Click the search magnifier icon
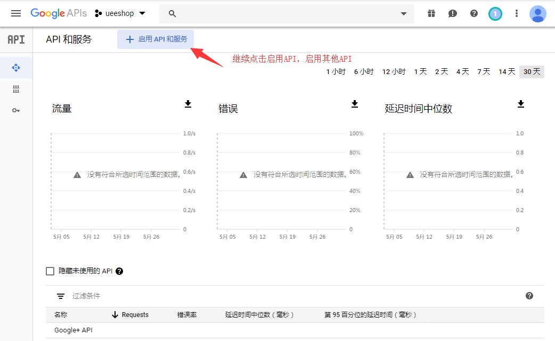Image resolution: width=555 pixels, height=341 pixels. pos(173,13)
